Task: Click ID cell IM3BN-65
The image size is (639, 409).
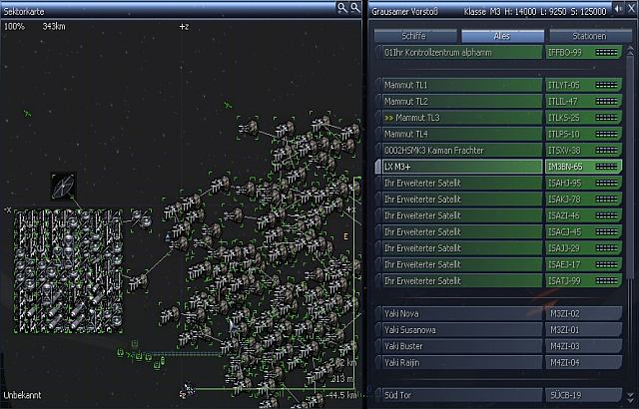Action: tap(583, 167)
